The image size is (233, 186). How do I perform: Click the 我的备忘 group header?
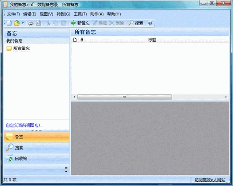coord(37,41)
